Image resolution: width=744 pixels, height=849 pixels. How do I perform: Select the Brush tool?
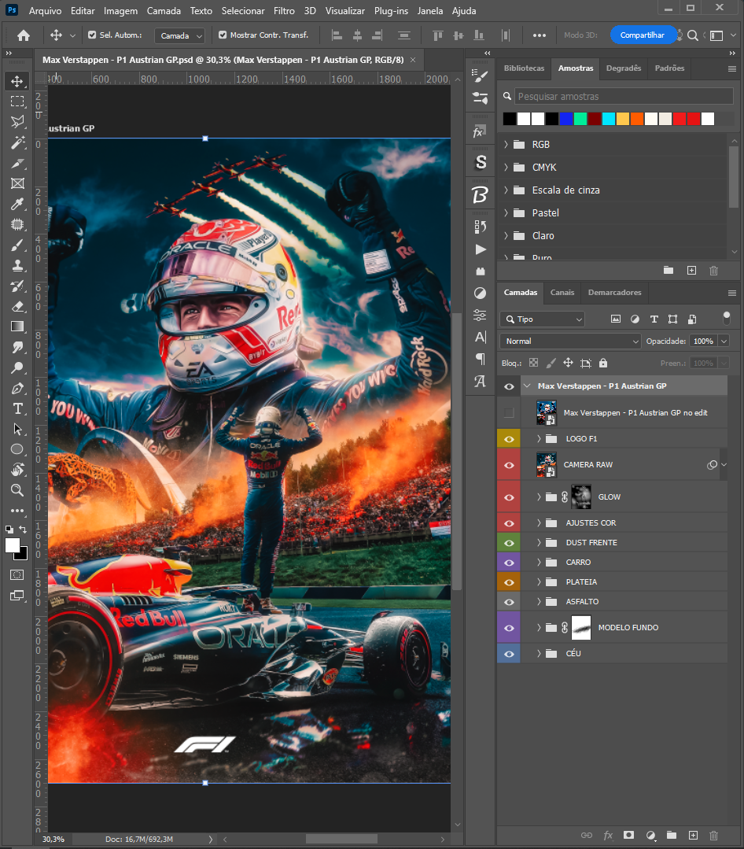click(17, 245)
